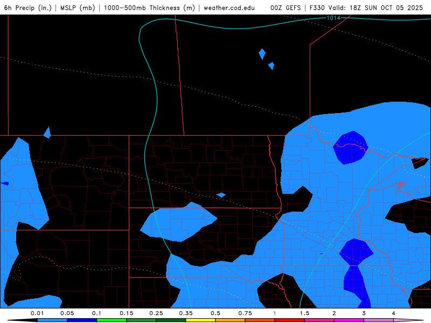Click the light blue 0.01–0.05 legend swatch

point(52,320)
